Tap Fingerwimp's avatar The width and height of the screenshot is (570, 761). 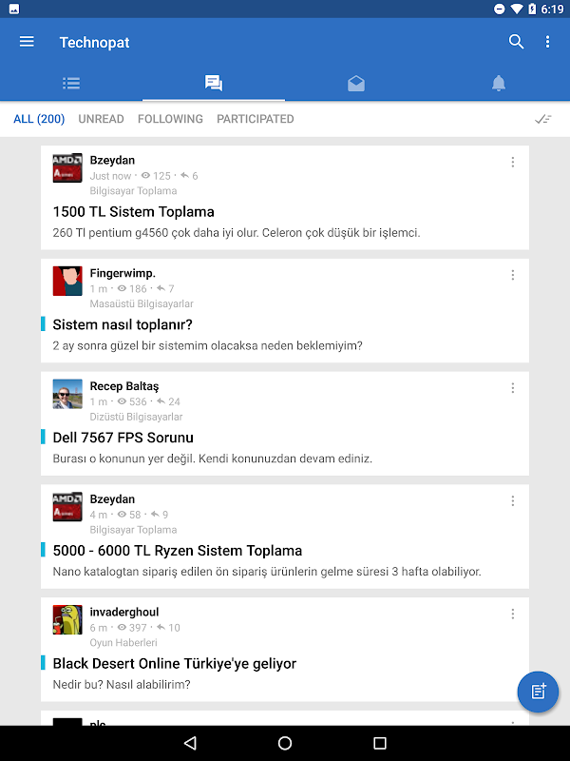pyautogui.click(x=67, y=281)
